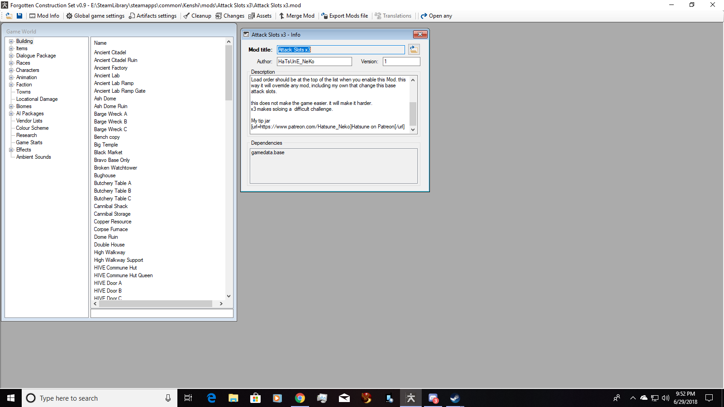Click the filter box below building list
This screenshot has width=724, height=407.
162,313
